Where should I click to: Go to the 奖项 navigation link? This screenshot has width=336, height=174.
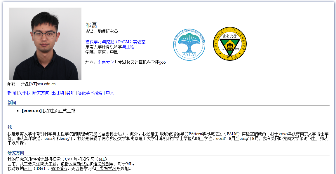pyautogui.click(x=70, y=93)
